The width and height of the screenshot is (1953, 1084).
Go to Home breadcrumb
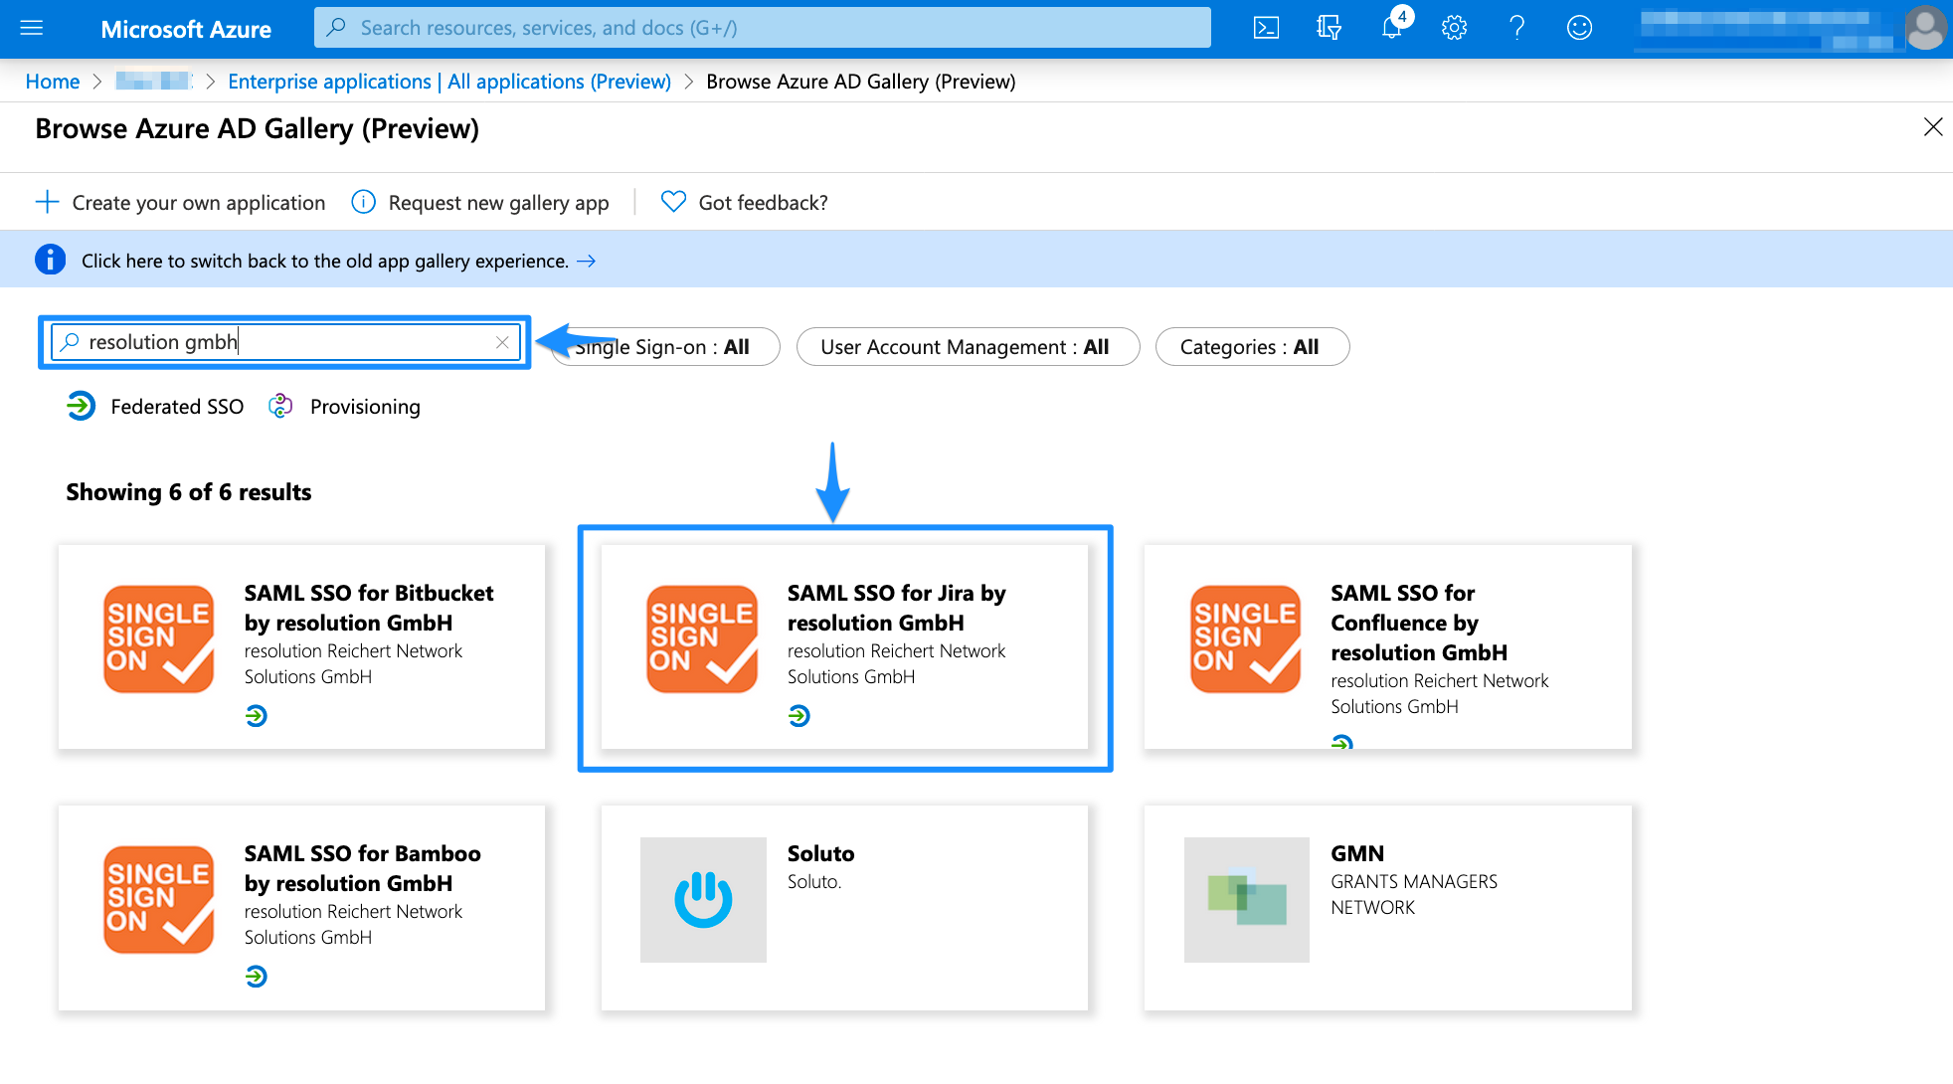tap(53, 82)
